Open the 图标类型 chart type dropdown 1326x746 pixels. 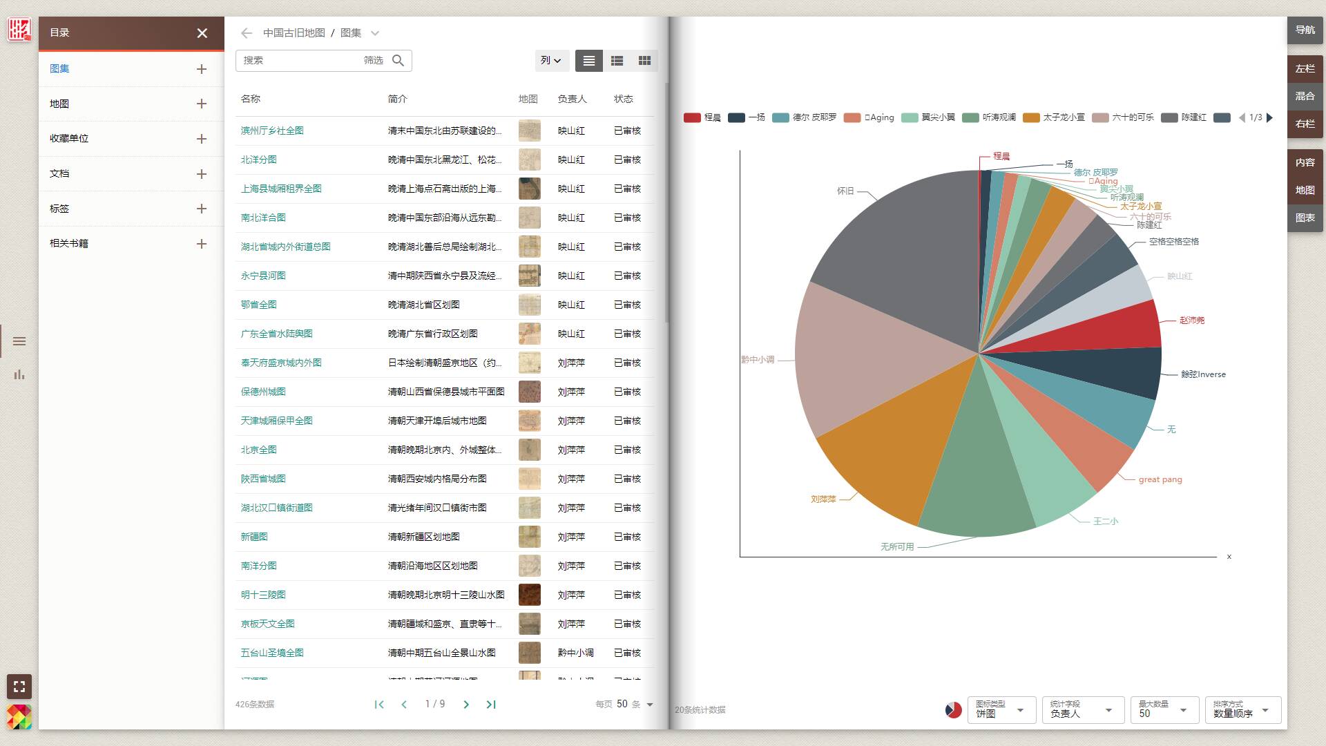[1000, 710]
